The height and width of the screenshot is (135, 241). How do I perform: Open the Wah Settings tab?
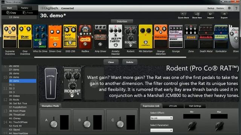coord(195,106)
